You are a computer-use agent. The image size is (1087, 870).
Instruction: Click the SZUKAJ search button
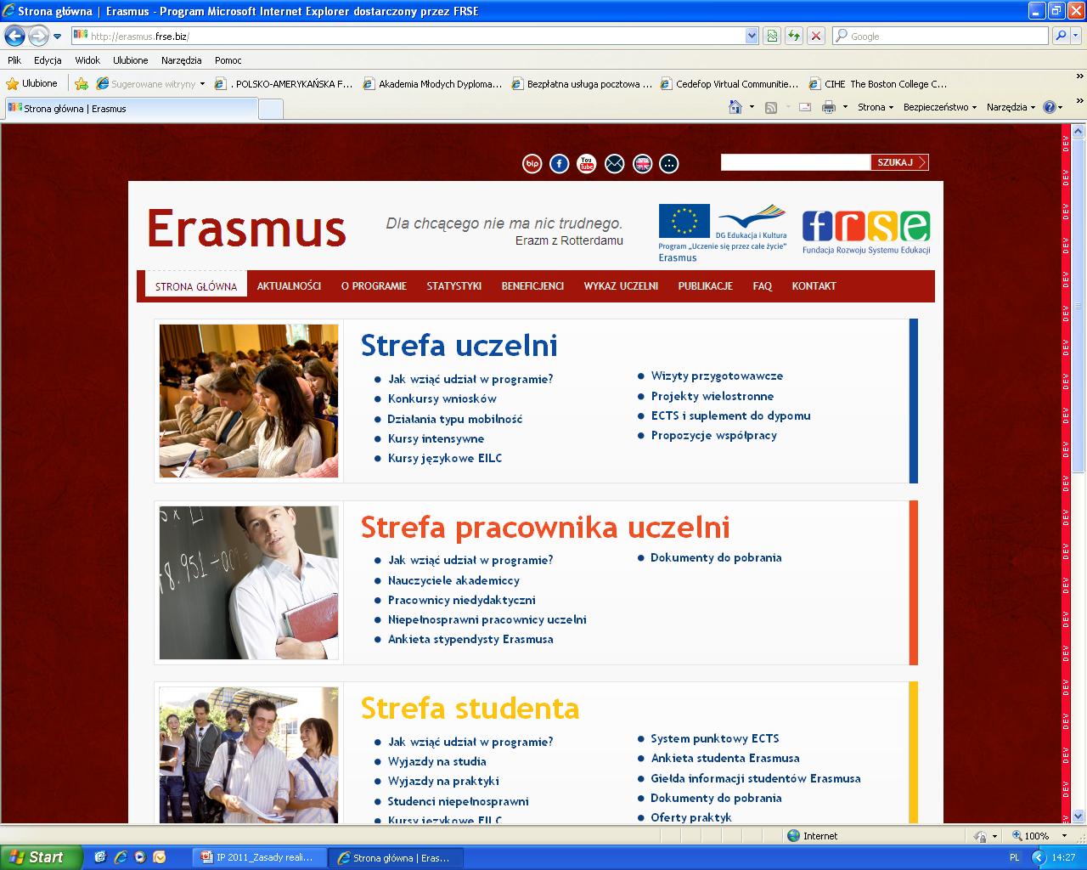point(899,162)
